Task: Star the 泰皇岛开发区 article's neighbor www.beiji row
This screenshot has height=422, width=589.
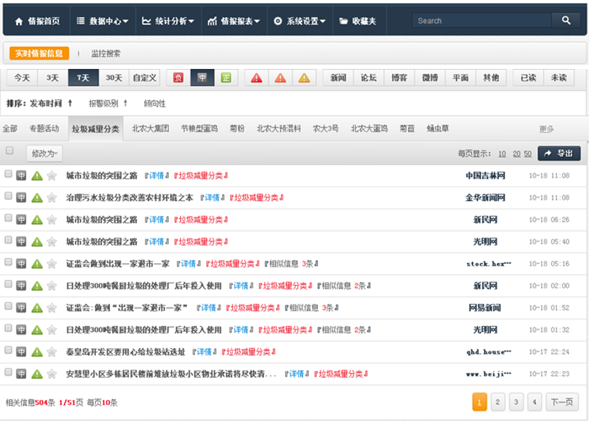Action: (x=52, y=374)
